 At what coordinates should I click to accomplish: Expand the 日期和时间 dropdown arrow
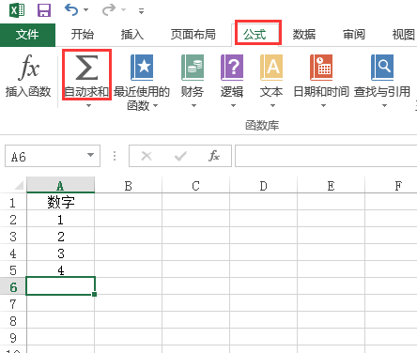323,106
